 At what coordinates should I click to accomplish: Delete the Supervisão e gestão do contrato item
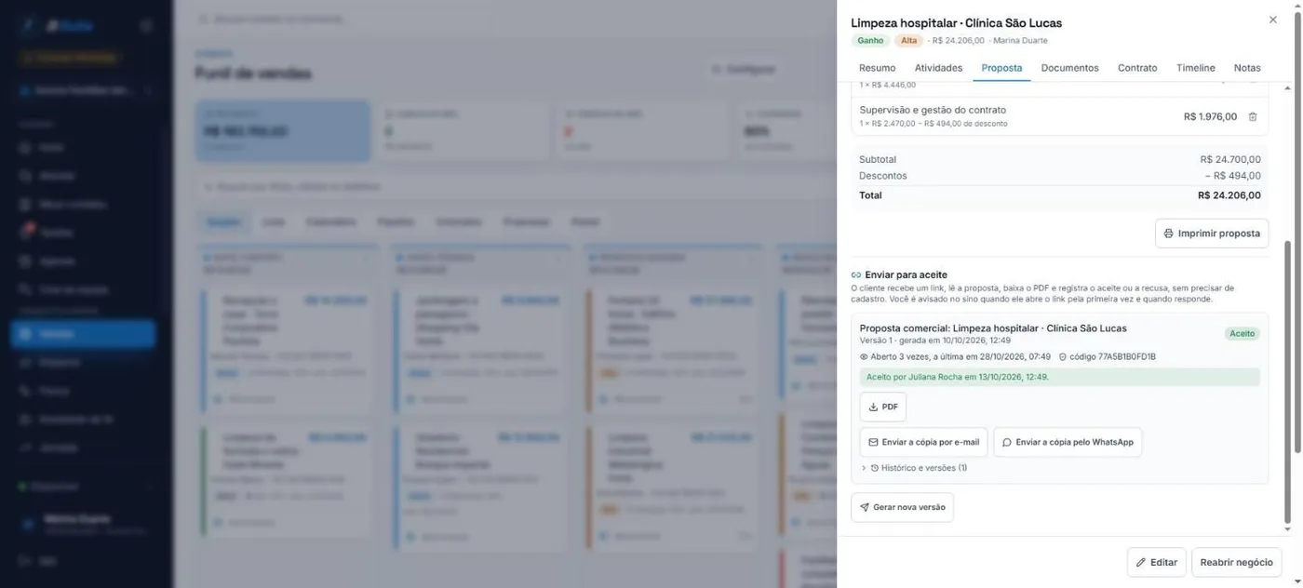tap(1253, 116)
